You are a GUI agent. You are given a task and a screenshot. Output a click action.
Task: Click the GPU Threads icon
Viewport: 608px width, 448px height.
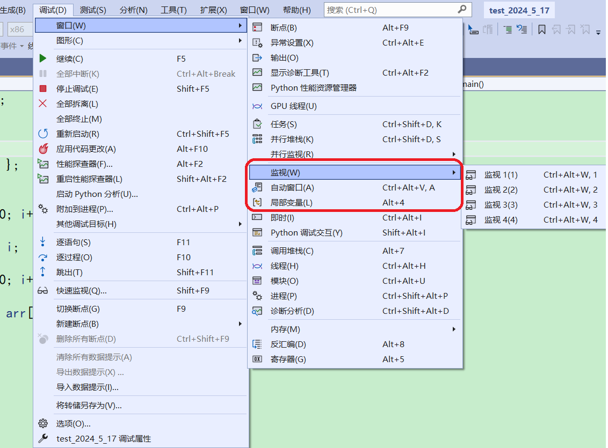click(x=257, y=106)
